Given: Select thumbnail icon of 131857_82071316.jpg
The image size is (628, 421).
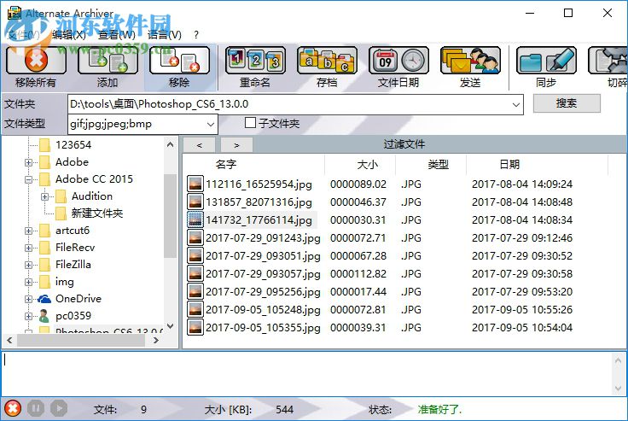Looking at the screenshot, I should (195, 202).
